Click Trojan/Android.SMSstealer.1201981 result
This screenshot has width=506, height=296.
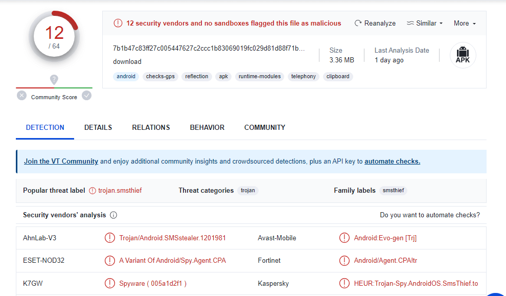172,238
